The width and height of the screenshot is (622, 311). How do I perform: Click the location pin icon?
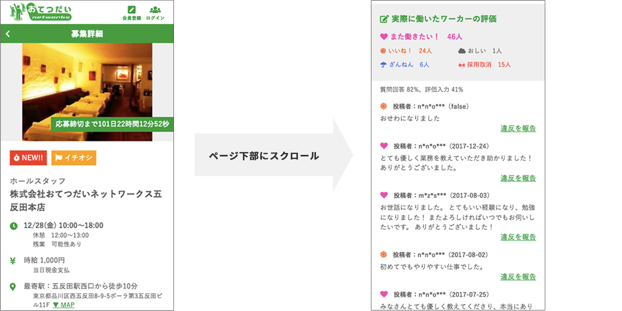(13, 287)
